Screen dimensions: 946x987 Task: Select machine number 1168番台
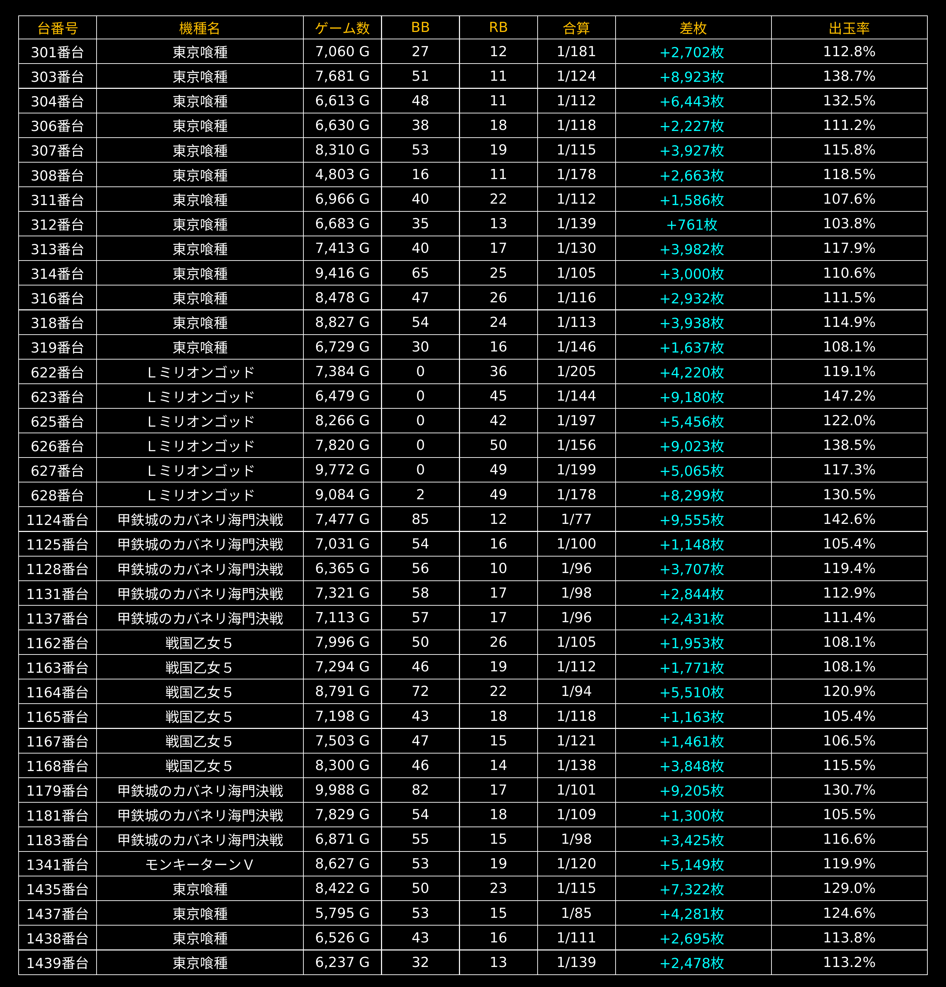pos(58,766)
